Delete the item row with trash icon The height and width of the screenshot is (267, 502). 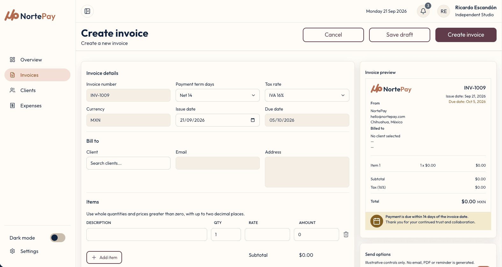click(346, 235)
